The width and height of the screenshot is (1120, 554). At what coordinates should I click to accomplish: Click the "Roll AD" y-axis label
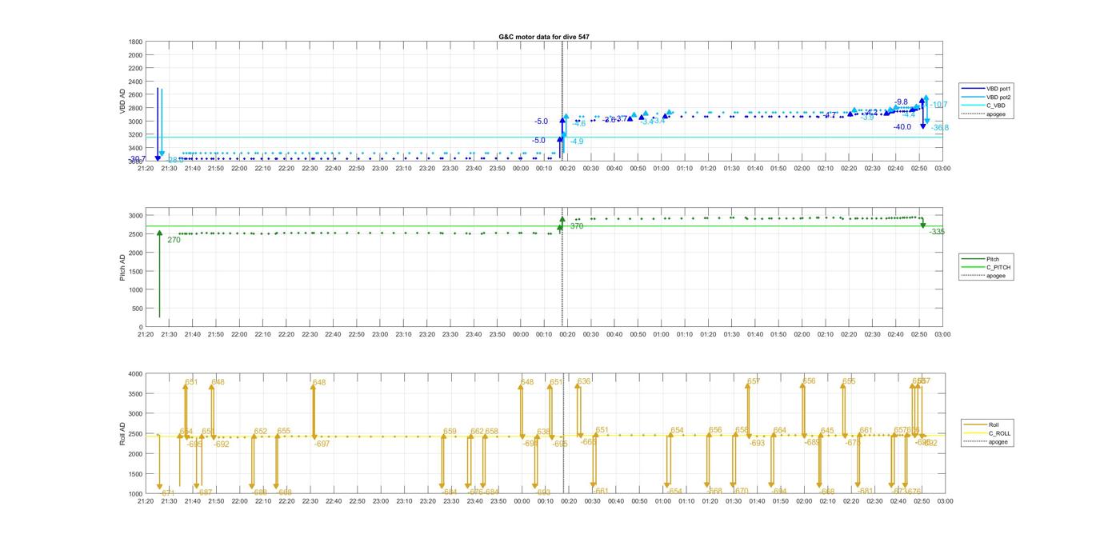122,433
